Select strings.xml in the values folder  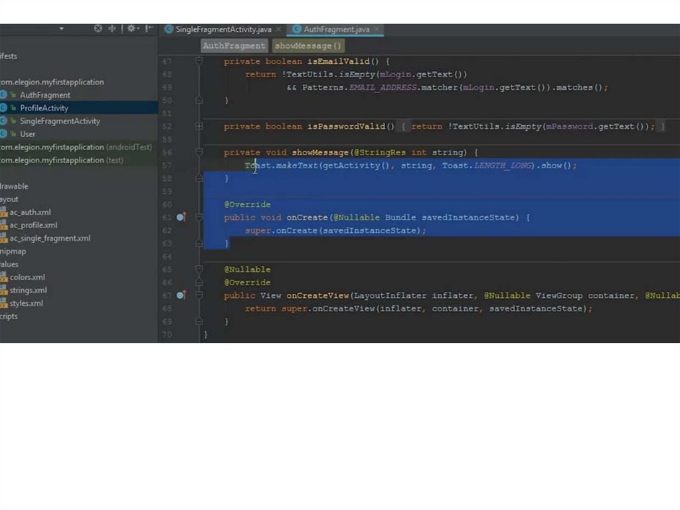pos(28,291)
